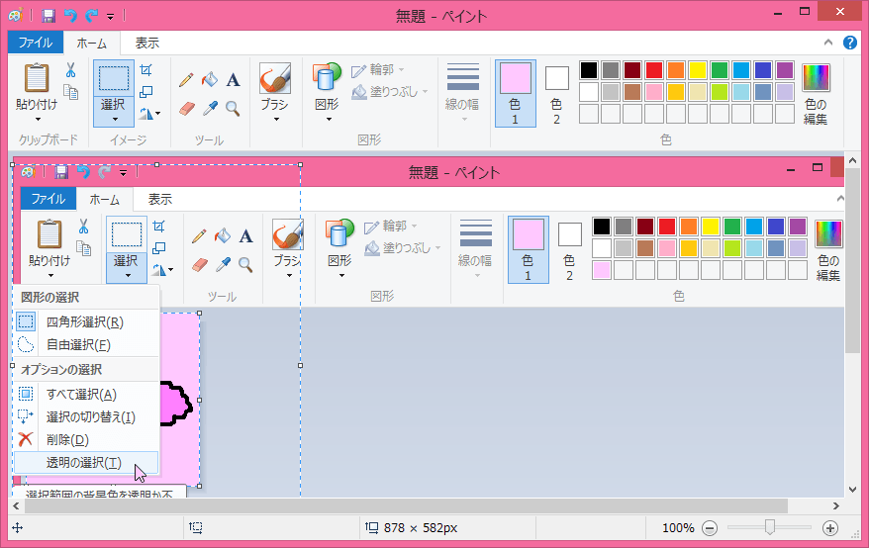The width and height of the screenshot is (869, 548).
Task: Pick the black swatch in the outer palette
Action: pyautogui.click(x=589, y=70)
